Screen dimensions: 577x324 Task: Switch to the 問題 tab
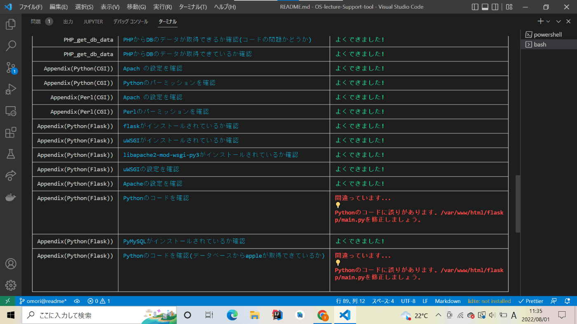[42, 21]
